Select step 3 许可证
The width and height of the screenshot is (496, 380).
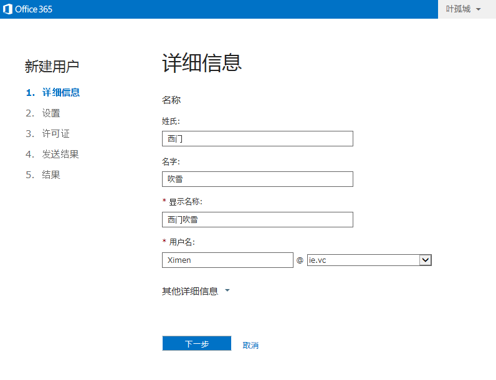[55, 134]
